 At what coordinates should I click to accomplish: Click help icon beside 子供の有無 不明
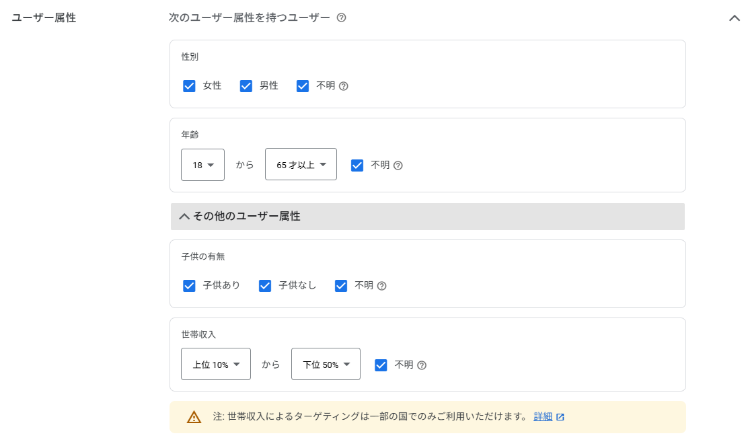pyautogui.click(x=381, y=286)
